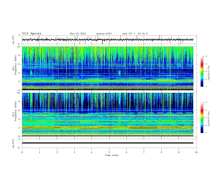Viewport: 221px width, 171px height.
Task: Click the time axis tick label "9"
Action: coord(179,152)
